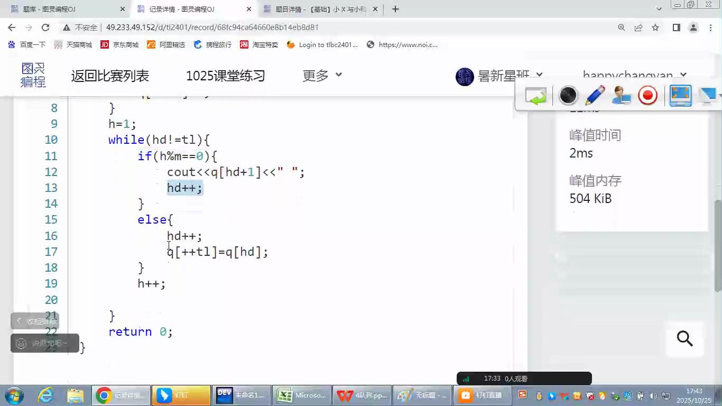Select the blue pencil annotation tool
This screenshot has height=406, width=722.
point(595,96)
